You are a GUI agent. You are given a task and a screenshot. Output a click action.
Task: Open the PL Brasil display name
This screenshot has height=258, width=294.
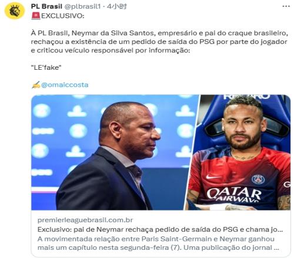(x=46, y=6)
